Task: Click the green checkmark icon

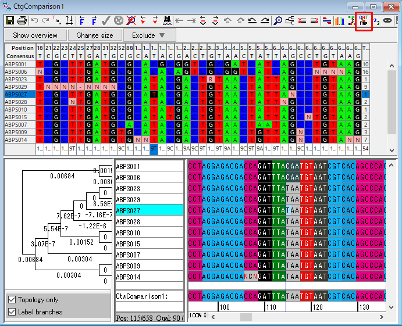Action: click(x=106, y=20)
